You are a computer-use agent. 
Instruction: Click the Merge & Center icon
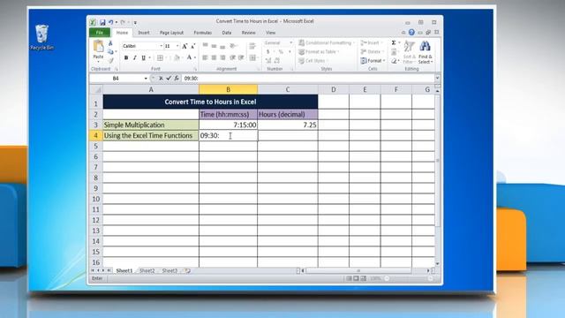[253, 57]
